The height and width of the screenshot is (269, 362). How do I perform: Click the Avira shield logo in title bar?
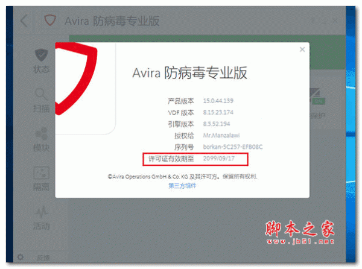(50, 21)
